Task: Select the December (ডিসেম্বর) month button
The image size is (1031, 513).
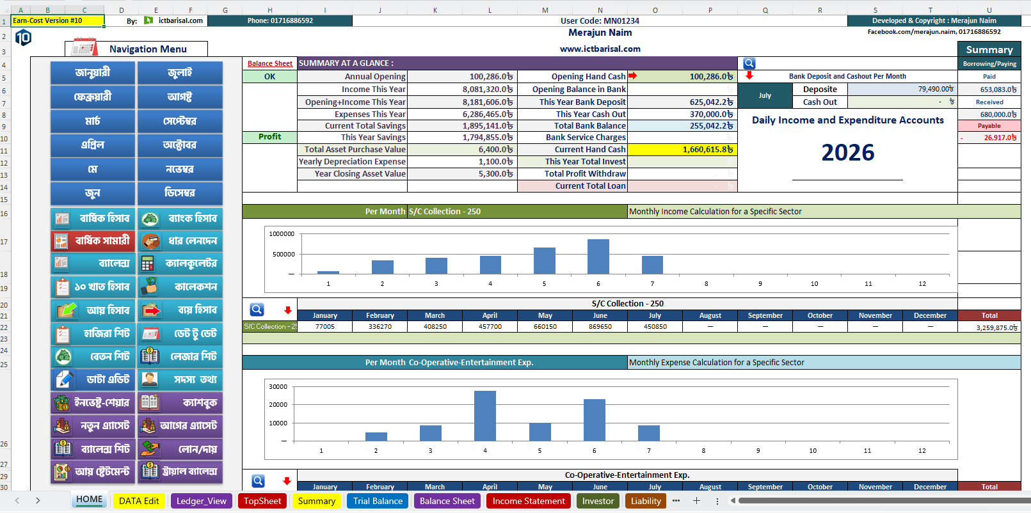Action: coord(180,193)
